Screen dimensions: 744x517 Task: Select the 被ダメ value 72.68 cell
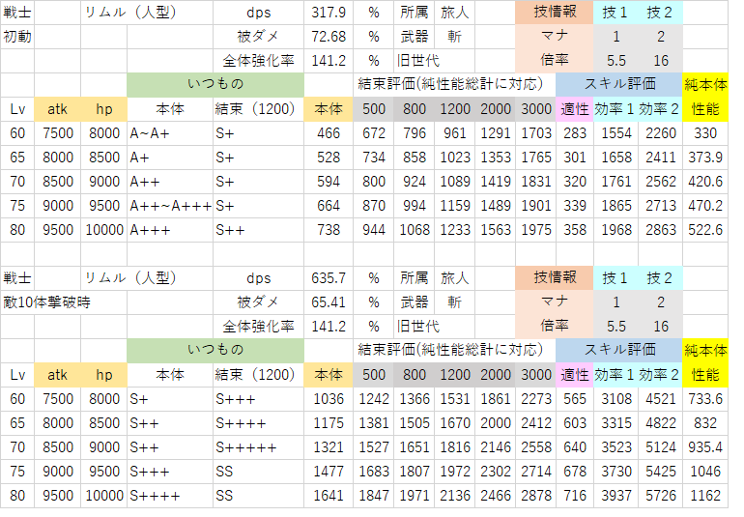coord(329,37)
